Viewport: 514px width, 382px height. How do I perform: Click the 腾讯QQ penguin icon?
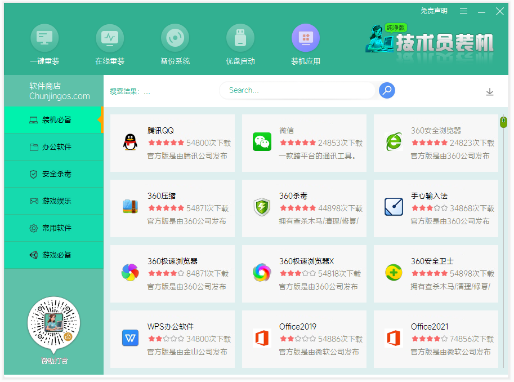click(130, 142)
